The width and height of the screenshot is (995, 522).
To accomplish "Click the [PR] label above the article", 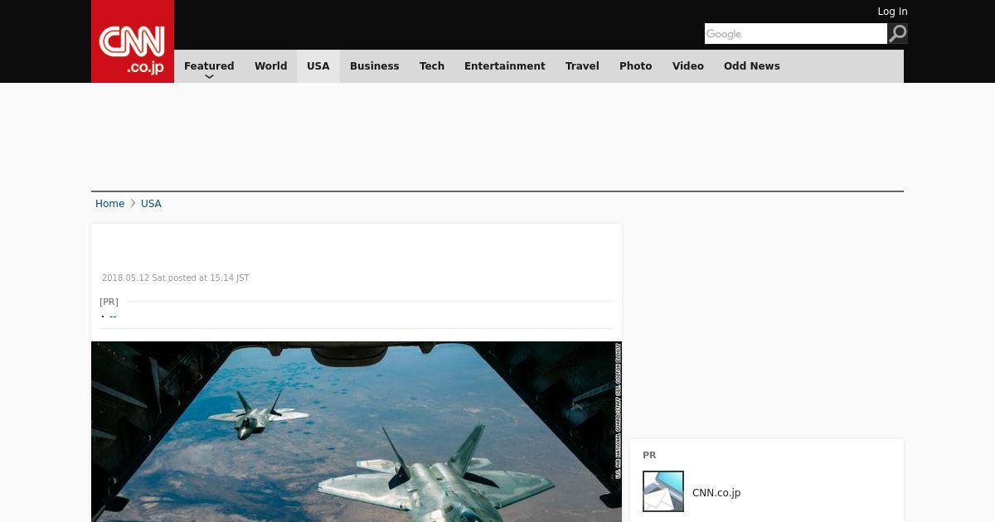I will coord(109,302).
